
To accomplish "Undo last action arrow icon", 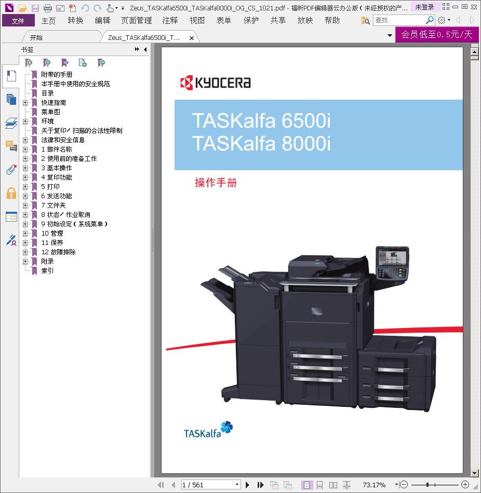I will 85,8.
